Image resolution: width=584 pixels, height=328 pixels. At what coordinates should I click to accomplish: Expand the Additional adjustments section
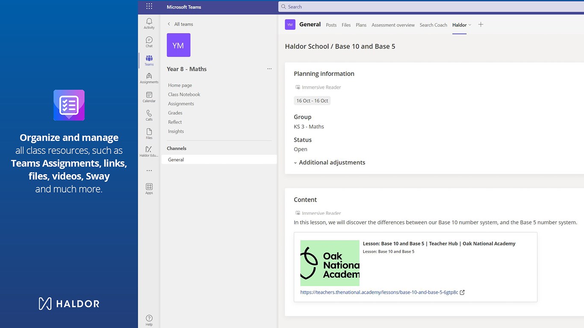330,162
